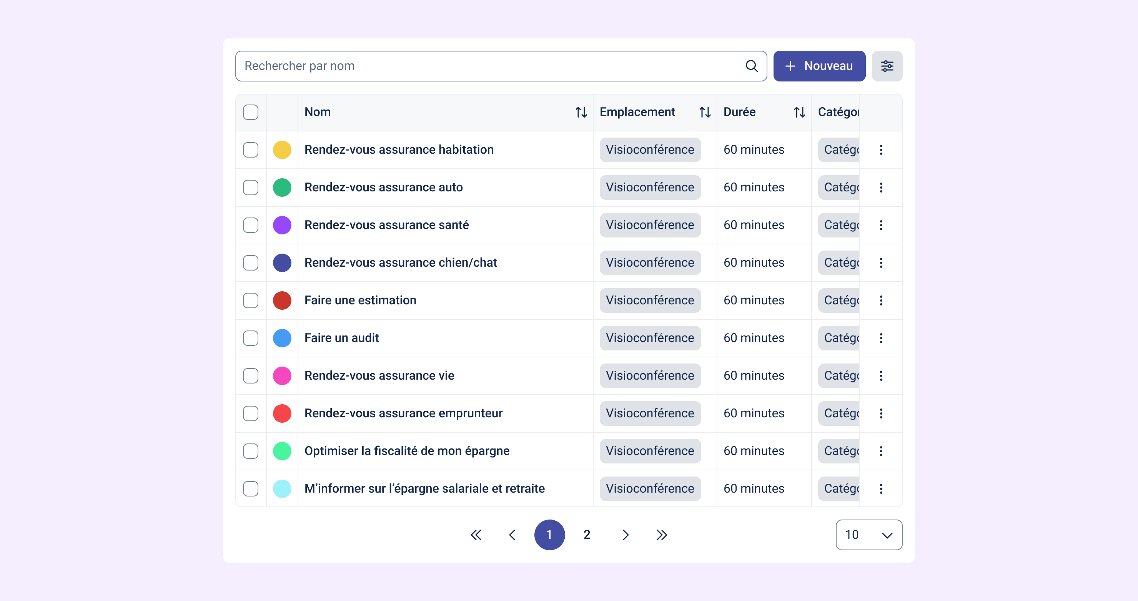This screenshot has width=1138, height=601.
Task: Create a new item with Nouveau
Action: tap(819, 66)
